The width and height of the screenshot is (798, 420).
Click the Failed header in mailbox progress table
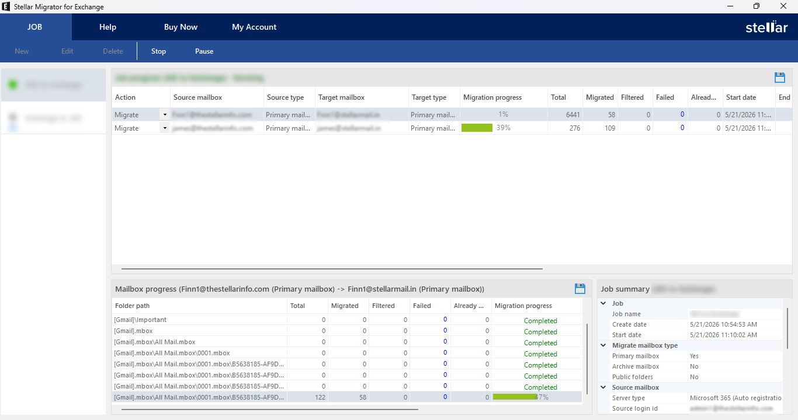click(x=430, y=306)
